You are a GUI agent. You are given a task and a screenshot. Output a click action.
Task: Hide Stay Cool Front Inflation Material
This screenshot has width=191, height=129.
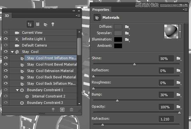[6, 58]
